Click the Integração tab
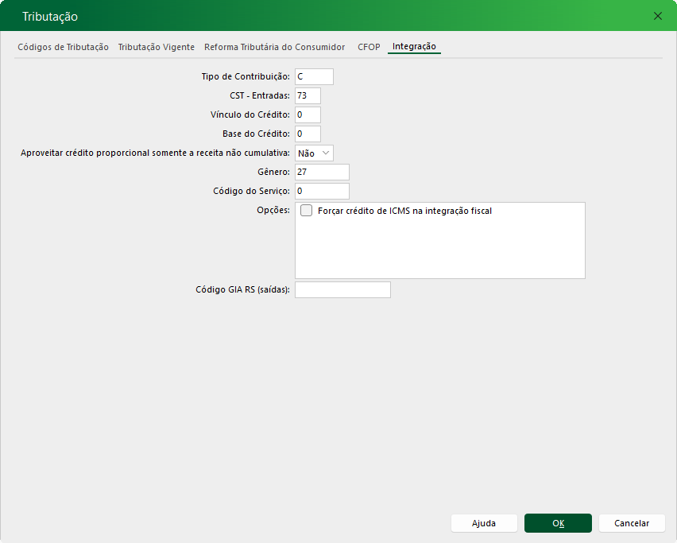This screenshot has width=677, height=543. tap(414, 47)
